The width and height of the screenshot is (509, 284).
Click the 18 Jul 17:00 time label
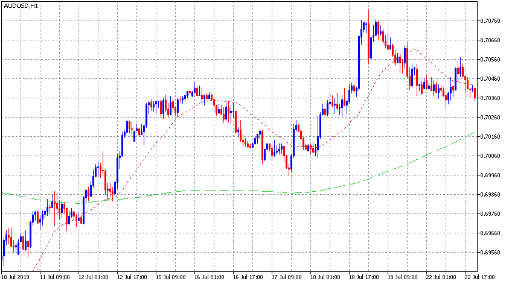[x=363, y=277]
